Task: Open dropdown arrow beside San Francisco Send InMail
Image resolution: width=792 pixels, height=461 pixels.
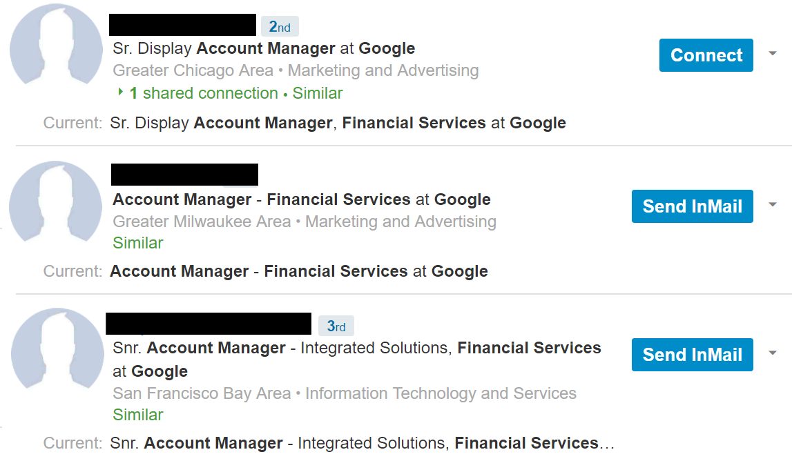Action: click(x=772, y=353)
